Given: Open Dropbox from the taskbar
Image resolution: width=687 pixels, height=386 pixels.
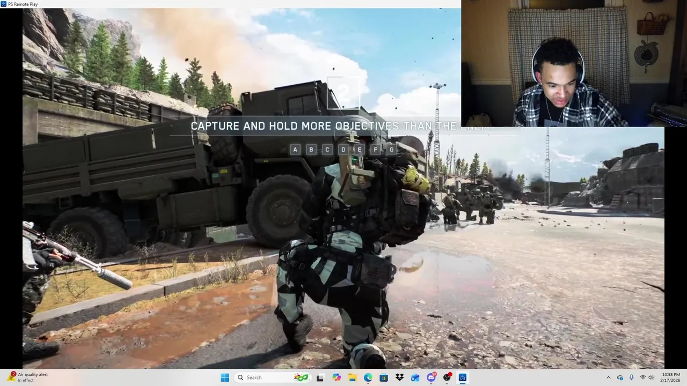Looking at the screenshot, I should [399, 377].
